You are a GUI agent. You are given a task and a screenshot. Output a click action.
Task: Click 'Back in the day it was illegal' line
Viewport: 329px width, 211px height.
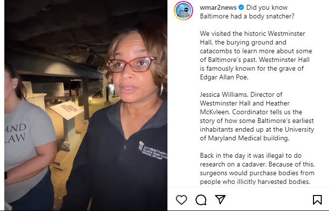251,155
